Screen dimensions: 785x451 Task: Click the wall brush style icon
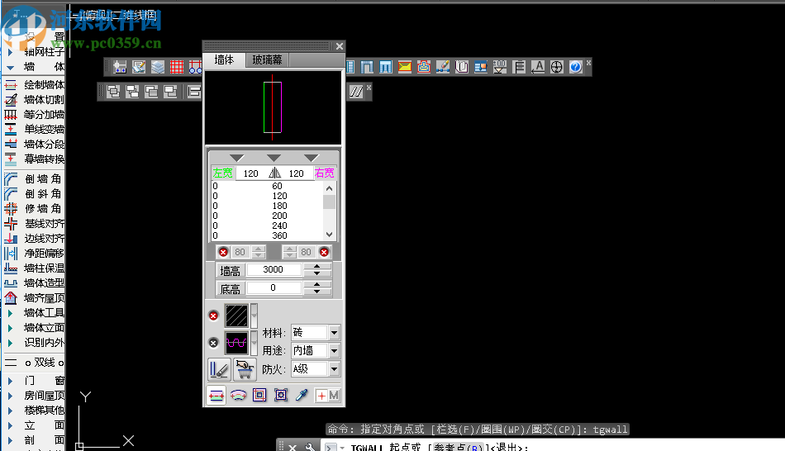click(x=218, y=369)
